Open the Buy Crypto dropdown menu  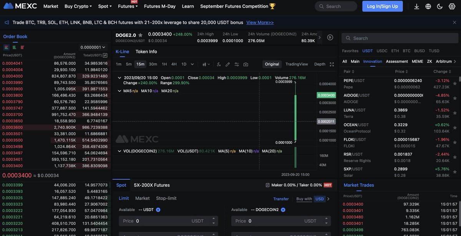pyautogui.click(x=78, y=6)
